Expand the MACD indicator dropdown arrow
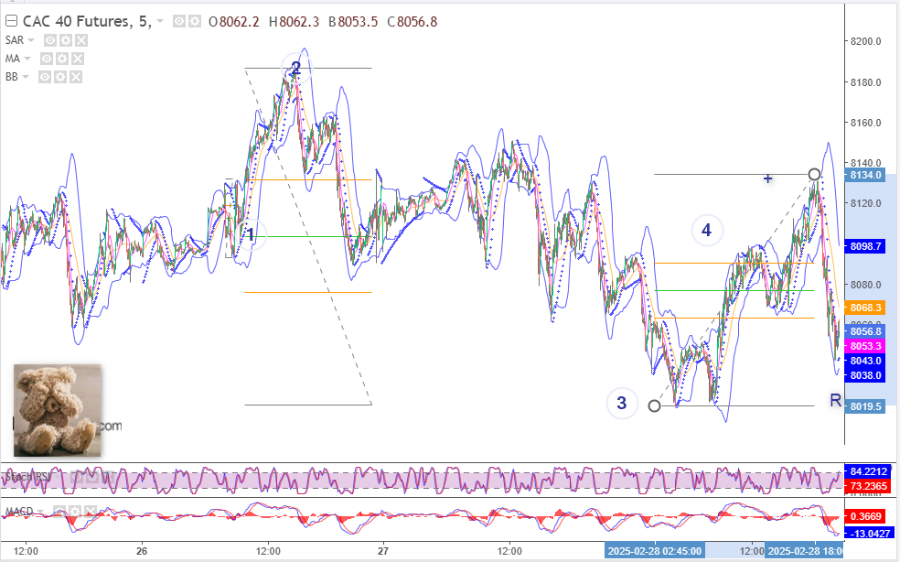 (40, 512)
